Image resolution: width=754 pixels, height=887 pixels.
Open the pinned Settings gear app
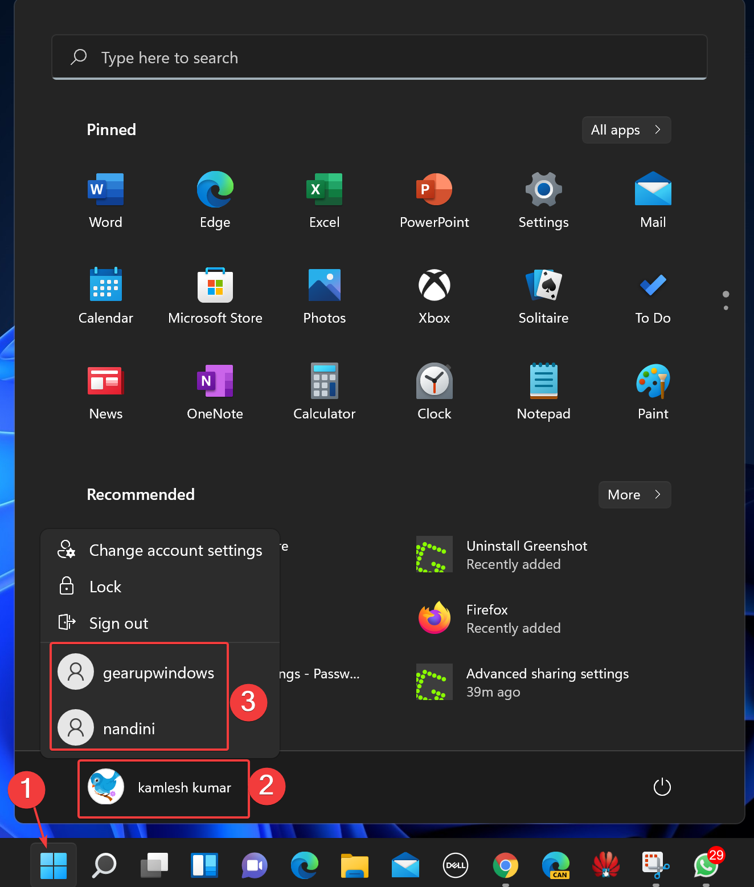pos(544,201)
